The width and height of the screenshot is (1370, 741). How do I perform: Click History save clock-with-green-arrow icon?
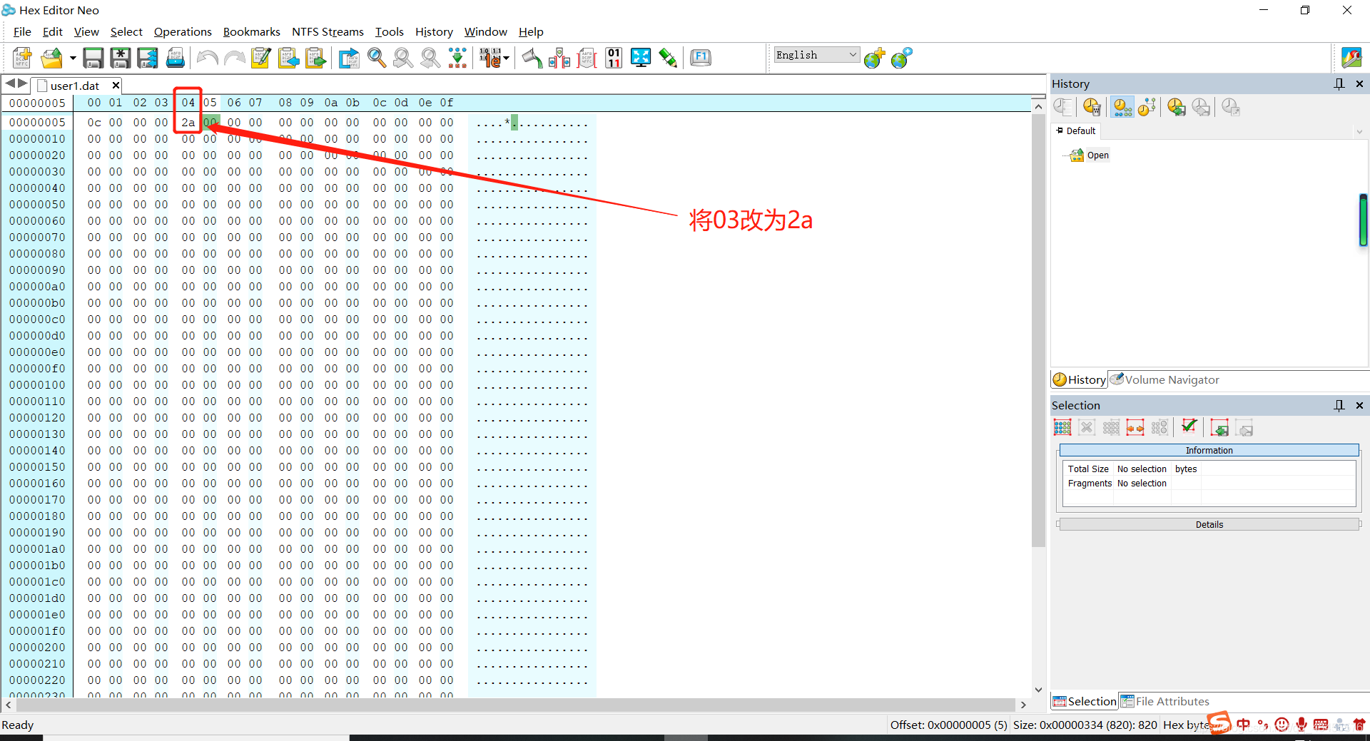coord(1177,107)
